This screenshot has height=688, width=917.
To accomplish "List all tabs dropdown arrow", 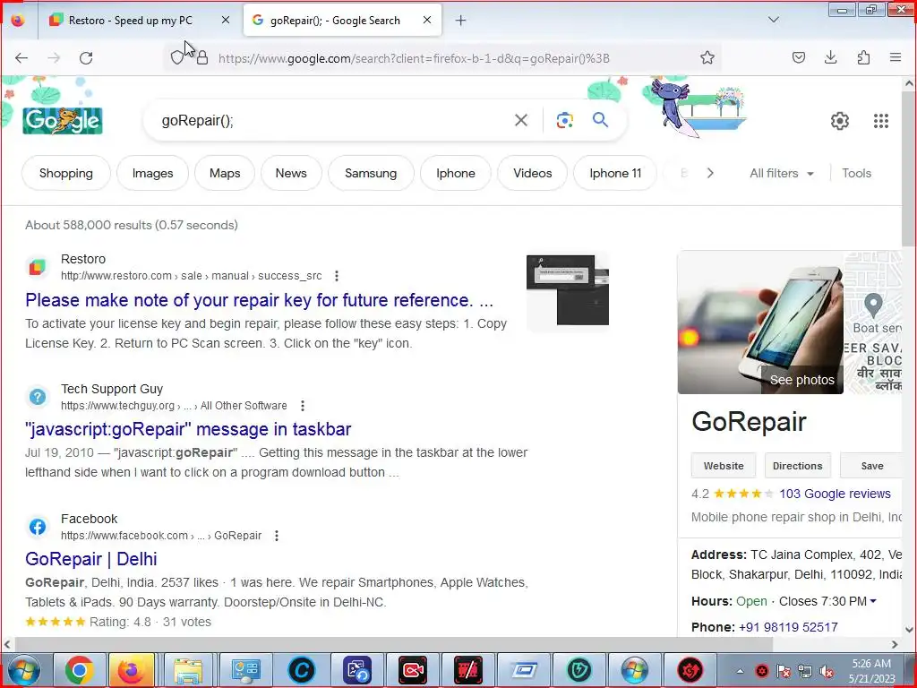I will pos(773,20).
